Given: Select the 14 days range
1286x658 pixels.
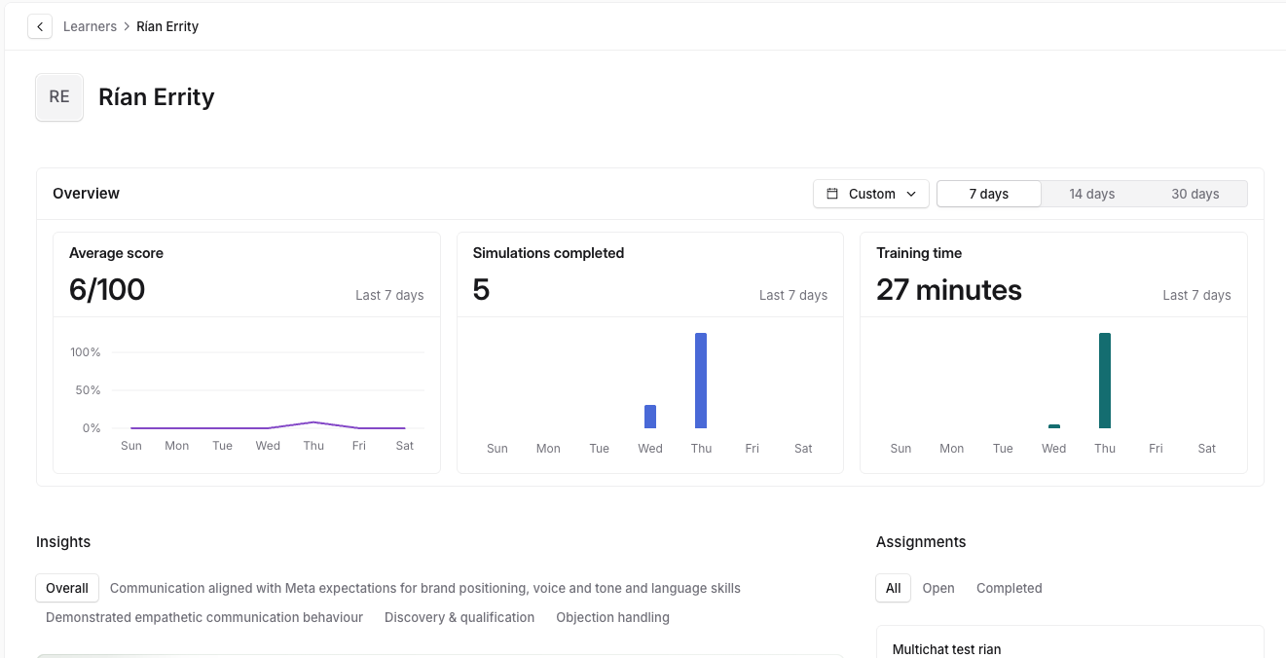Looking at the screenshot, I should click(x=1092, y=194).
